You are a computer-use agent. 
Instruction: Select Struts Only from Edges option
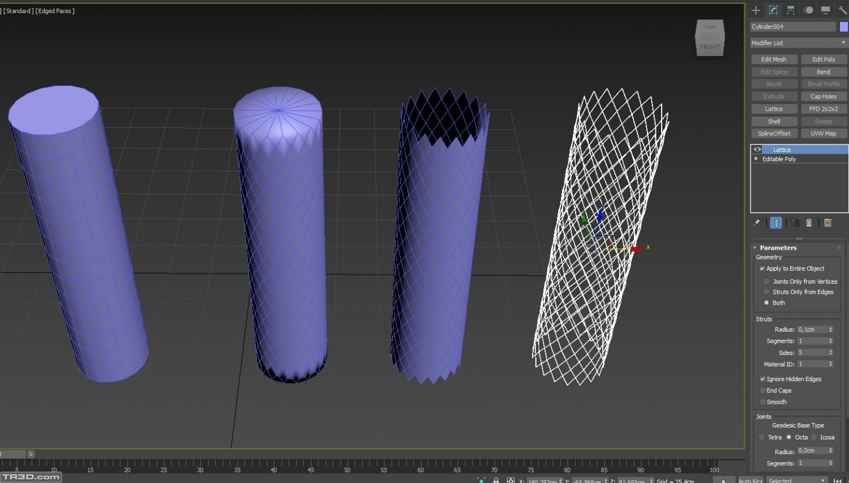pyautogui.click(x=767, y=292)
